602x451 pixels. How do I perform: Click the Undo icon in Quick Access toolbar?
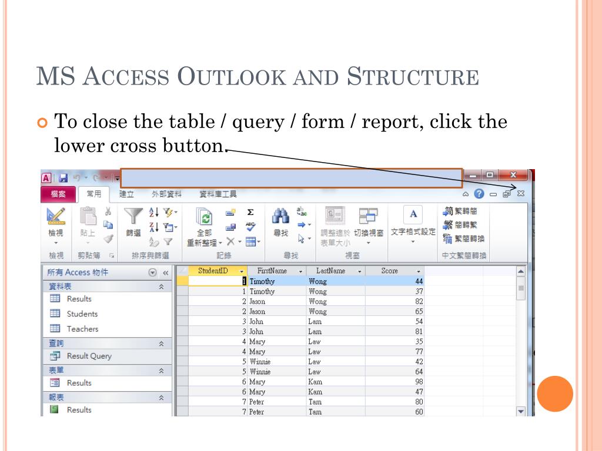pos(77,177)
